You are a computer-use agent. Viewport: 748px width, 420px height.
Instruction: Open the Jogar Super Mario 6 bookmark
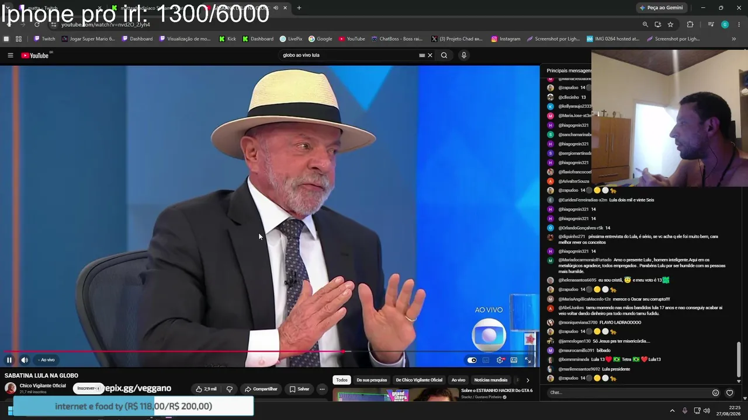tap(89, 39)
